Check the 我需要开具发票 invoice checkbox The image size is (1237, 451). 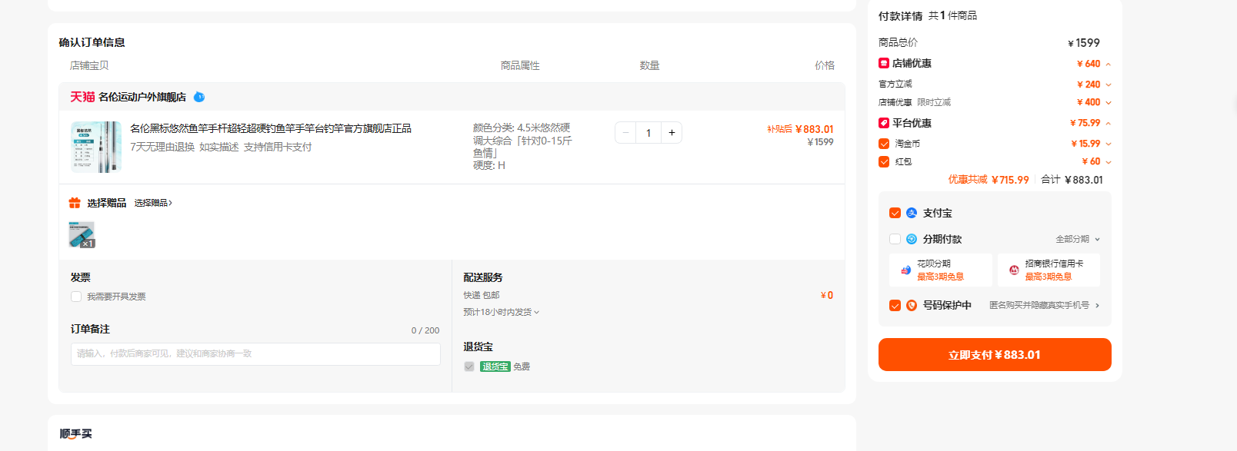76,297
